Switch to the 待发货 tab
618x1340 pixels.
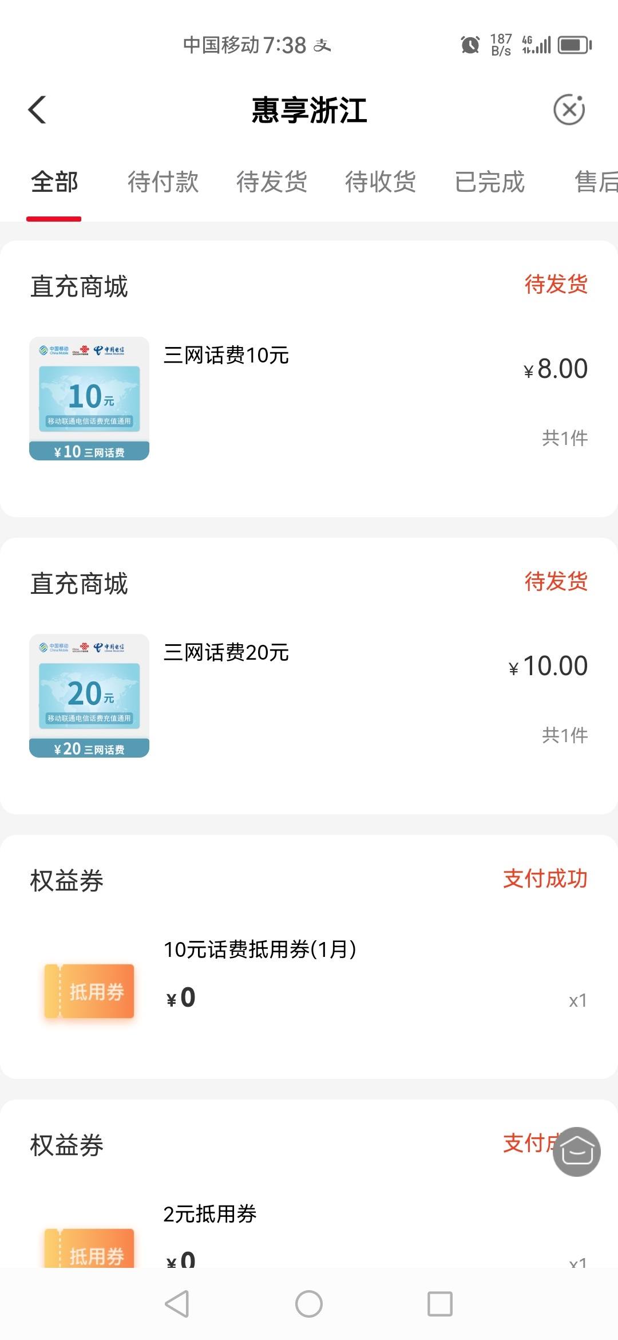(x=272, y=182)
